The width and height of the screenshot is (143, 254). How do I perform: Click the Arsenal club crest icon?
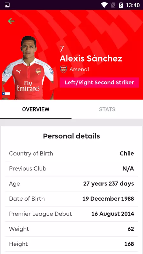(x=63, y=69)
